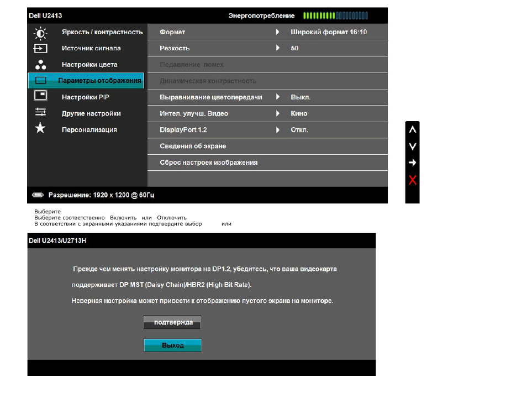Click the display settings rectangle icon
Image resolution: width=527 pixels, height=408 pixels.
pos(41,81)
